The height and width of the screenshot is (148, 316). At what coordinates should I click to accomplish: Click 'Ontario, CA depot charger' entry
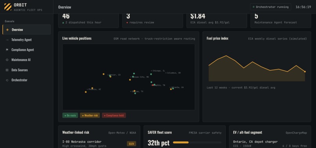coord(255,142)
